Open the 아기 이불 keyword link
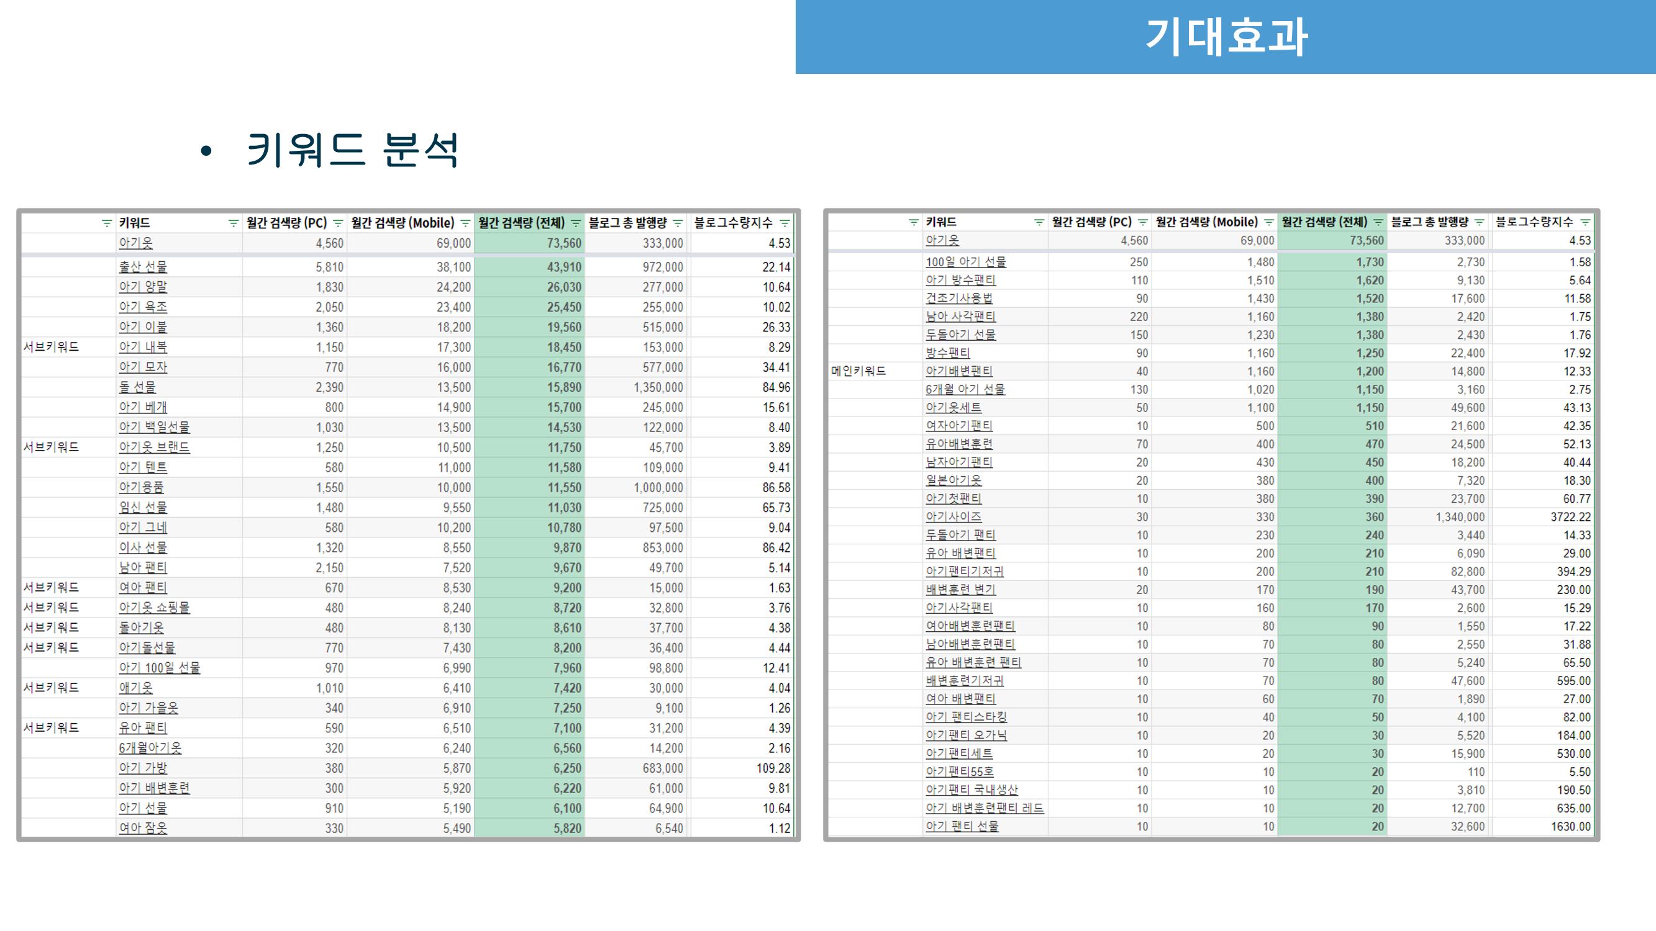Image resolution: width=1656 pixels, height=931 pixels. tap(143, 326)
